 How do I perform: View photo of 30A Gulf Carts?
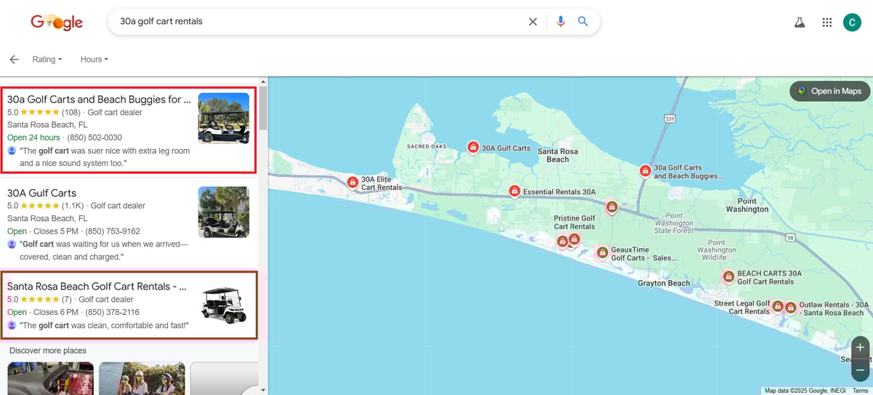point(223,212)
